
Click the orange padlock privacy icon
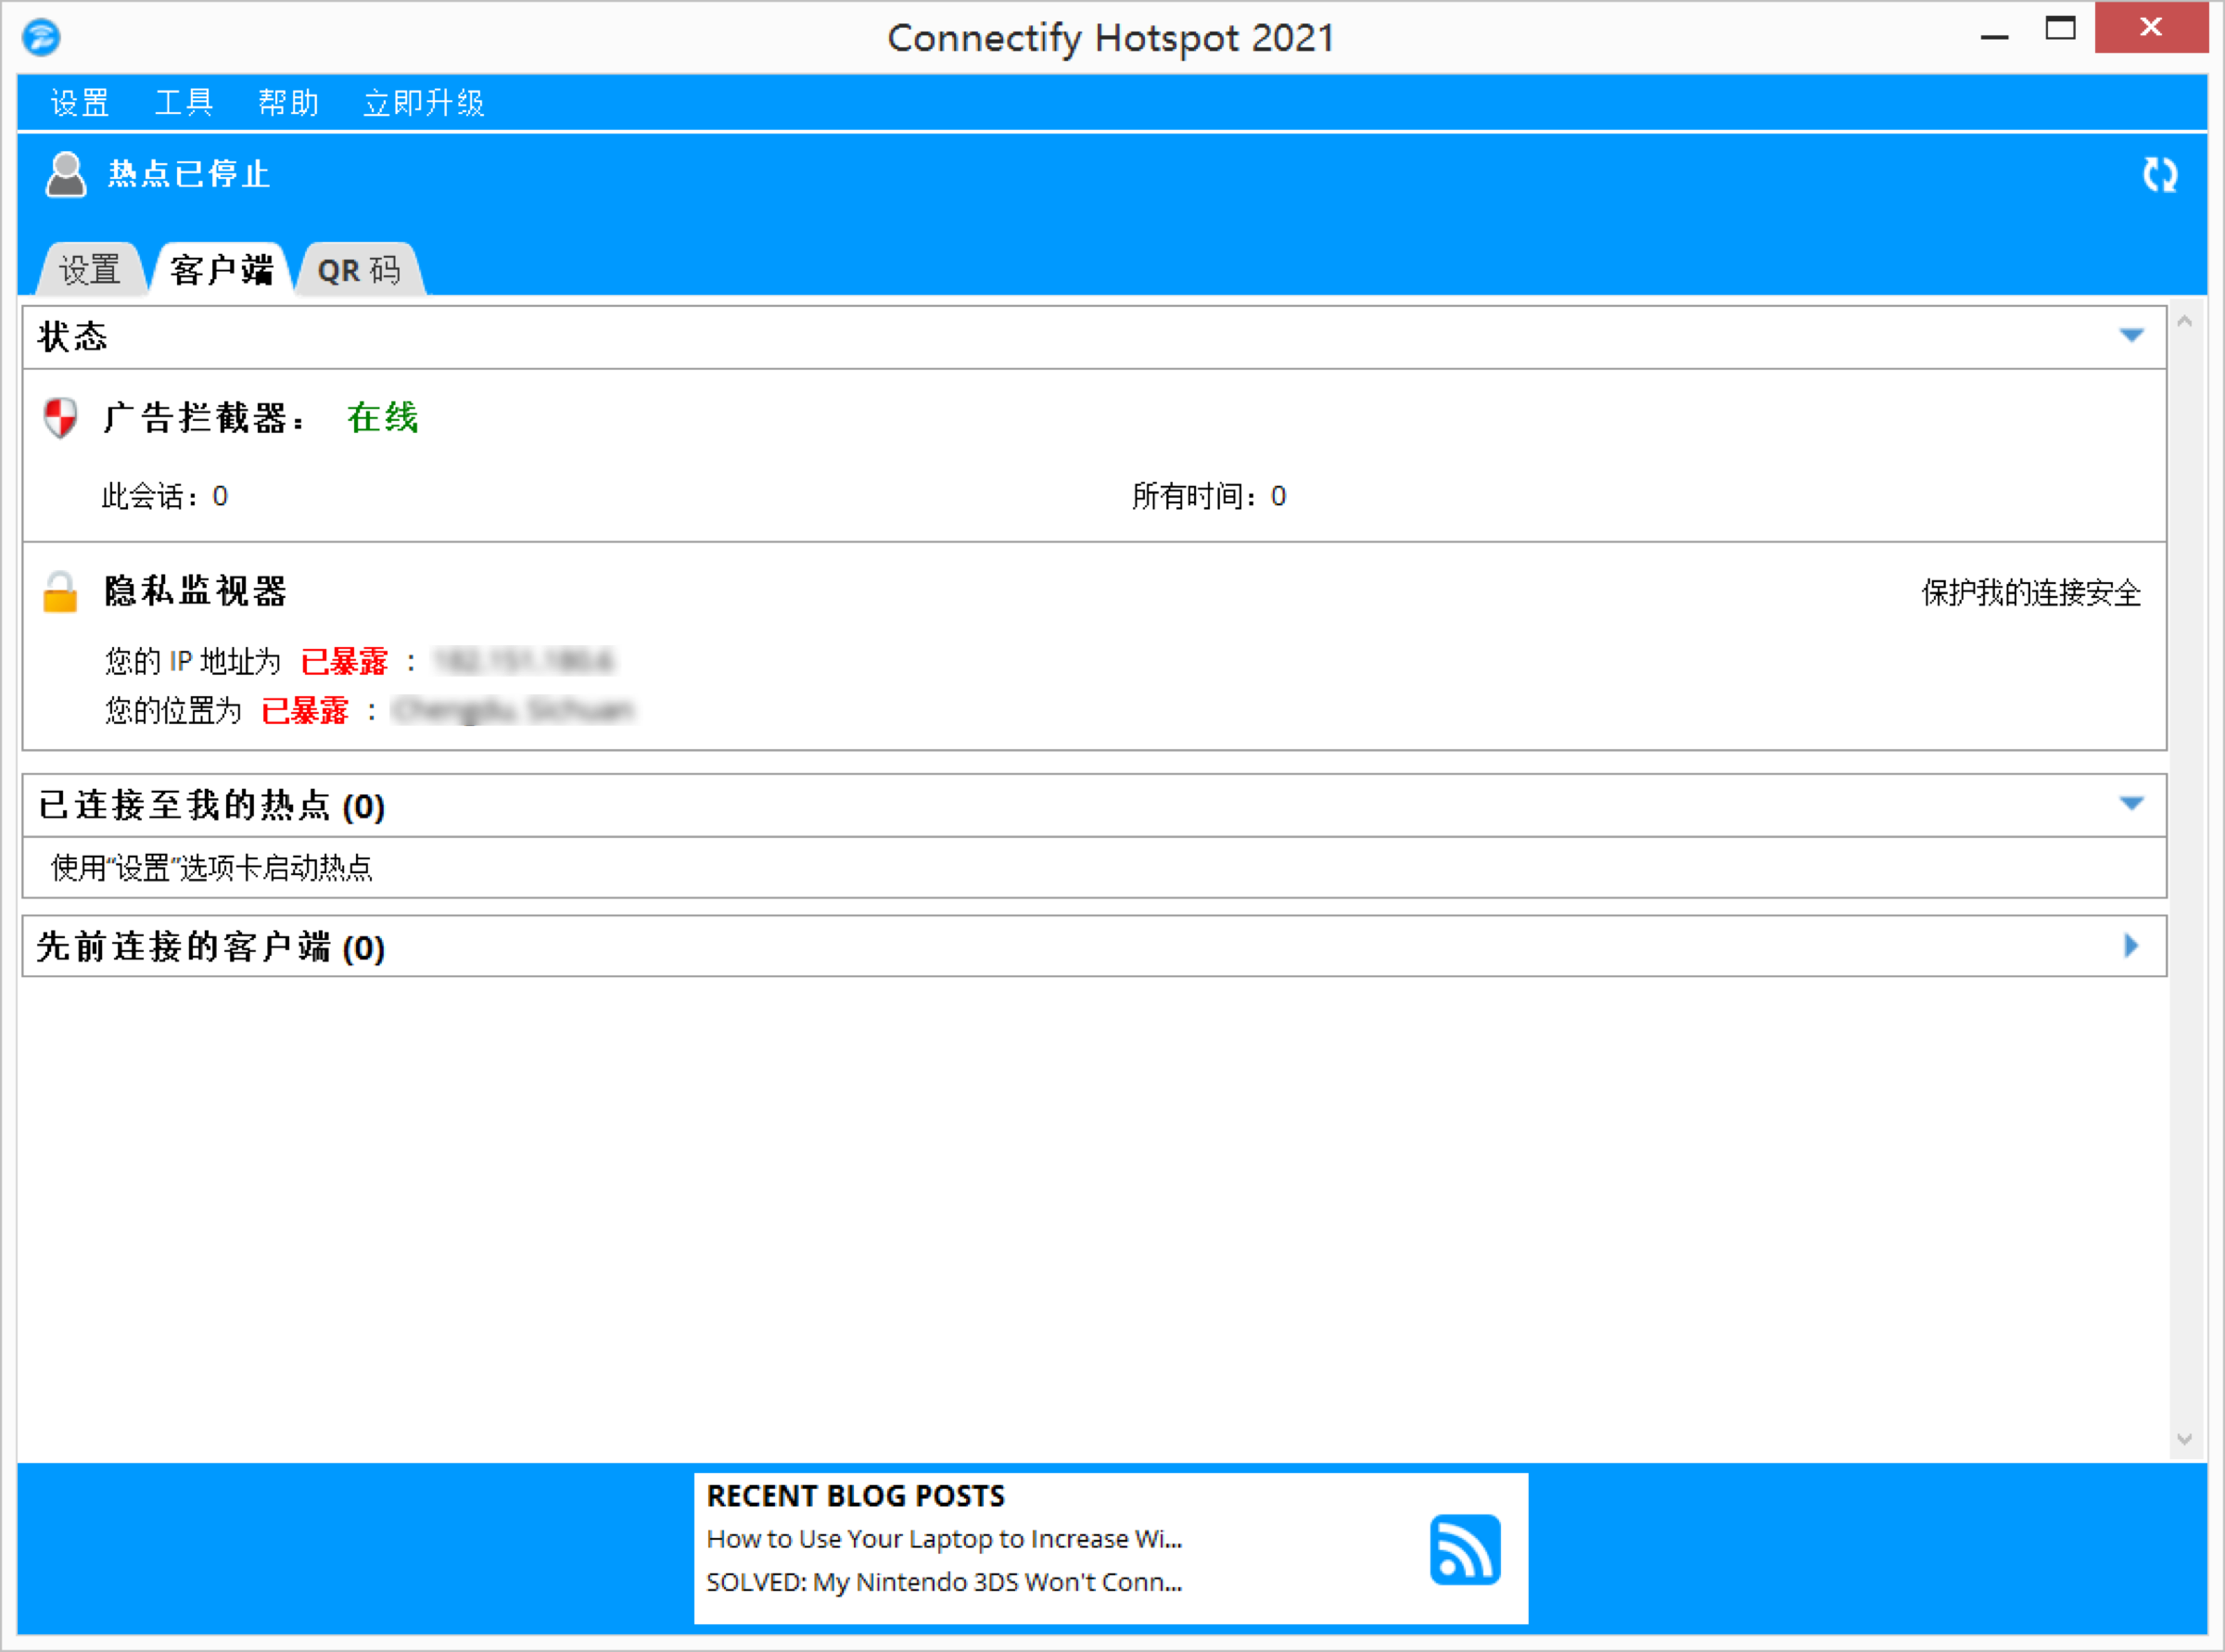(x=60, y=591)
